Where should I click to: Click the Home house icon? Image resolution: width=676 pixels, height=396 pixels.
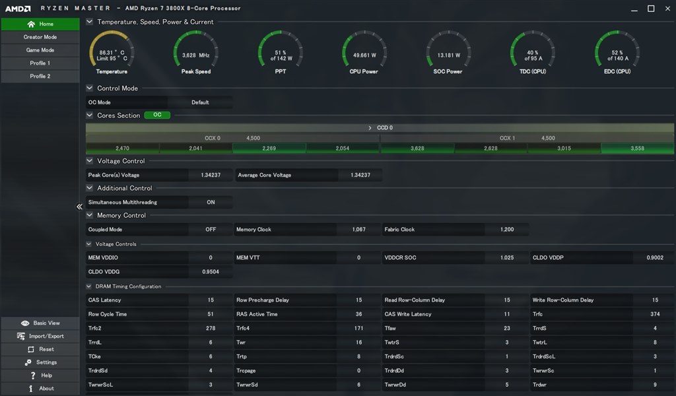[31, 24]
